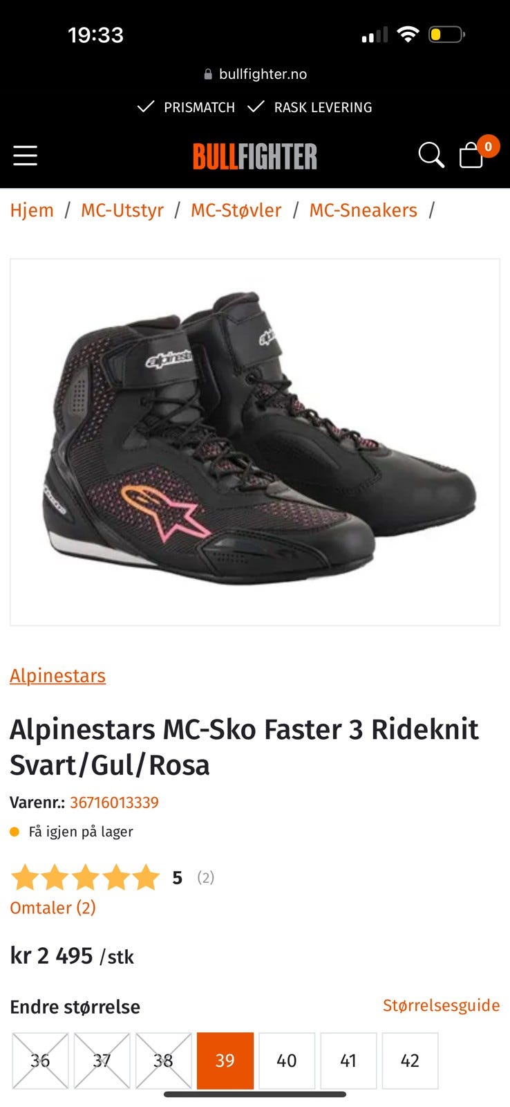
Task: Select crossed-out size 36
Action: [40, 1061]
